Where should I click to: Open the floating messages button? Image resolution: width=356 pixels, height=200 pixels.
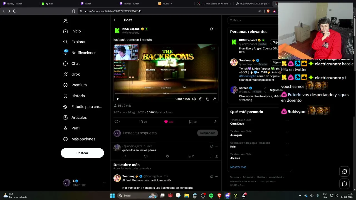[x=344, y=184]
